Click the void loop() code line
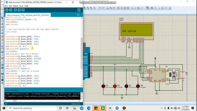197x111 pixels. coord(11,32)
